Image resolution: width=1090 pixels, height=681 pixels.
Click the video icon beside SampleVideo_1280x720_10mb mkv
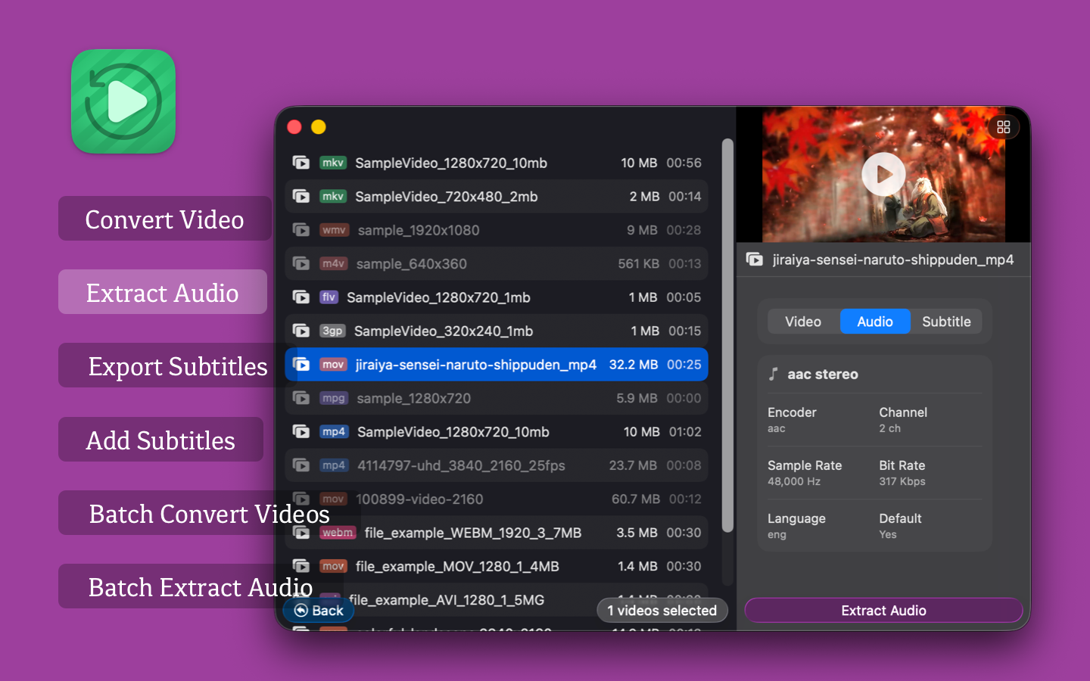[x=301, y=163]
